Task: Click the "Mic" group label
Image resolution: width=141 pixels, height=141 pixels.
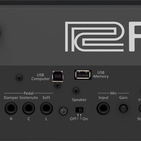Action: [113, 93]
